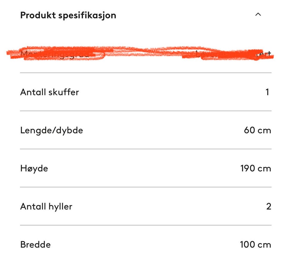Collapse the Produkt spesifikasjon section chevron

(258, 14)
